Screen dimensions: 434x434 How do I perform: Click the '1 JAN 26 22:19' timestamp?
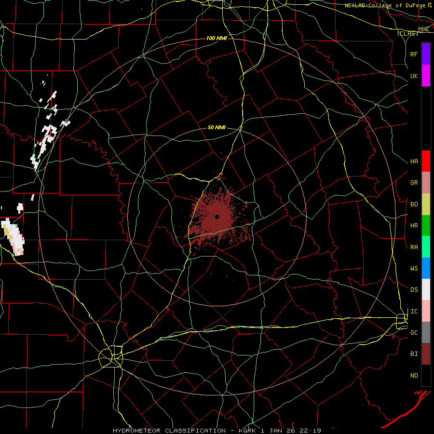coord(291,431)
